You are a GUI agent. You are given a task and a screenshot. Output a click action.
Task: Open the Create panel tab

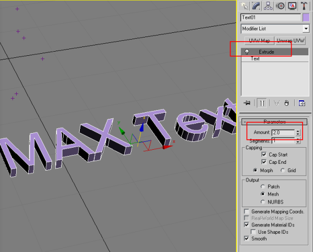point(244,6)
